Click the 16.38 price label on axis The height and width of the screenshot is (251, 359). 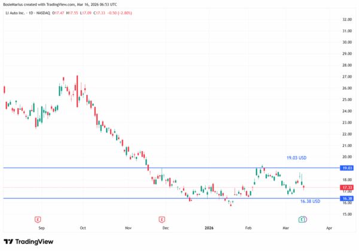pos(347,198)
